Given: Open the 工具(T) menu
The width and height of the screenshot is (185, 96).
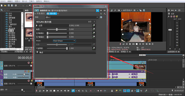Looking at the screenshot, I should point(31,1).
